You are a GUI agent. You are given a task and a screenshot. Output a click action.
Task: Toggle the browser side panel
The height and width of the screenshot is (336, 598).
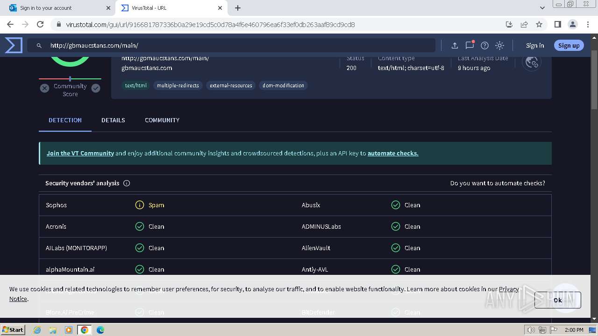tap(557, 24)
